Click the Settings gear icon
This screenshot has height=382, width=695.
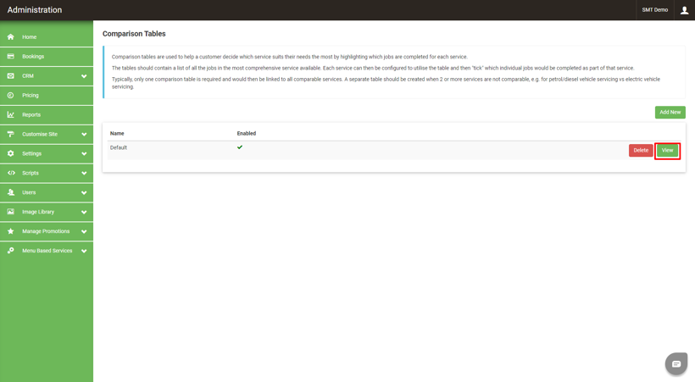(x=11, y=153)
